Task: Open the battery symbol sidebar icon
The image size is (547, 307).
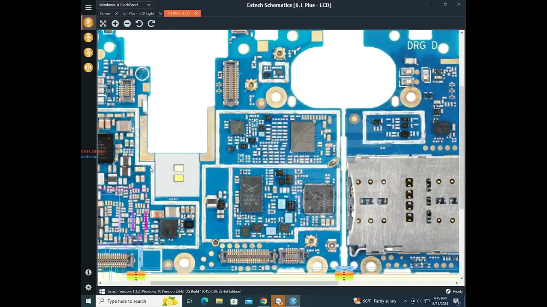Action: (88, 38)
